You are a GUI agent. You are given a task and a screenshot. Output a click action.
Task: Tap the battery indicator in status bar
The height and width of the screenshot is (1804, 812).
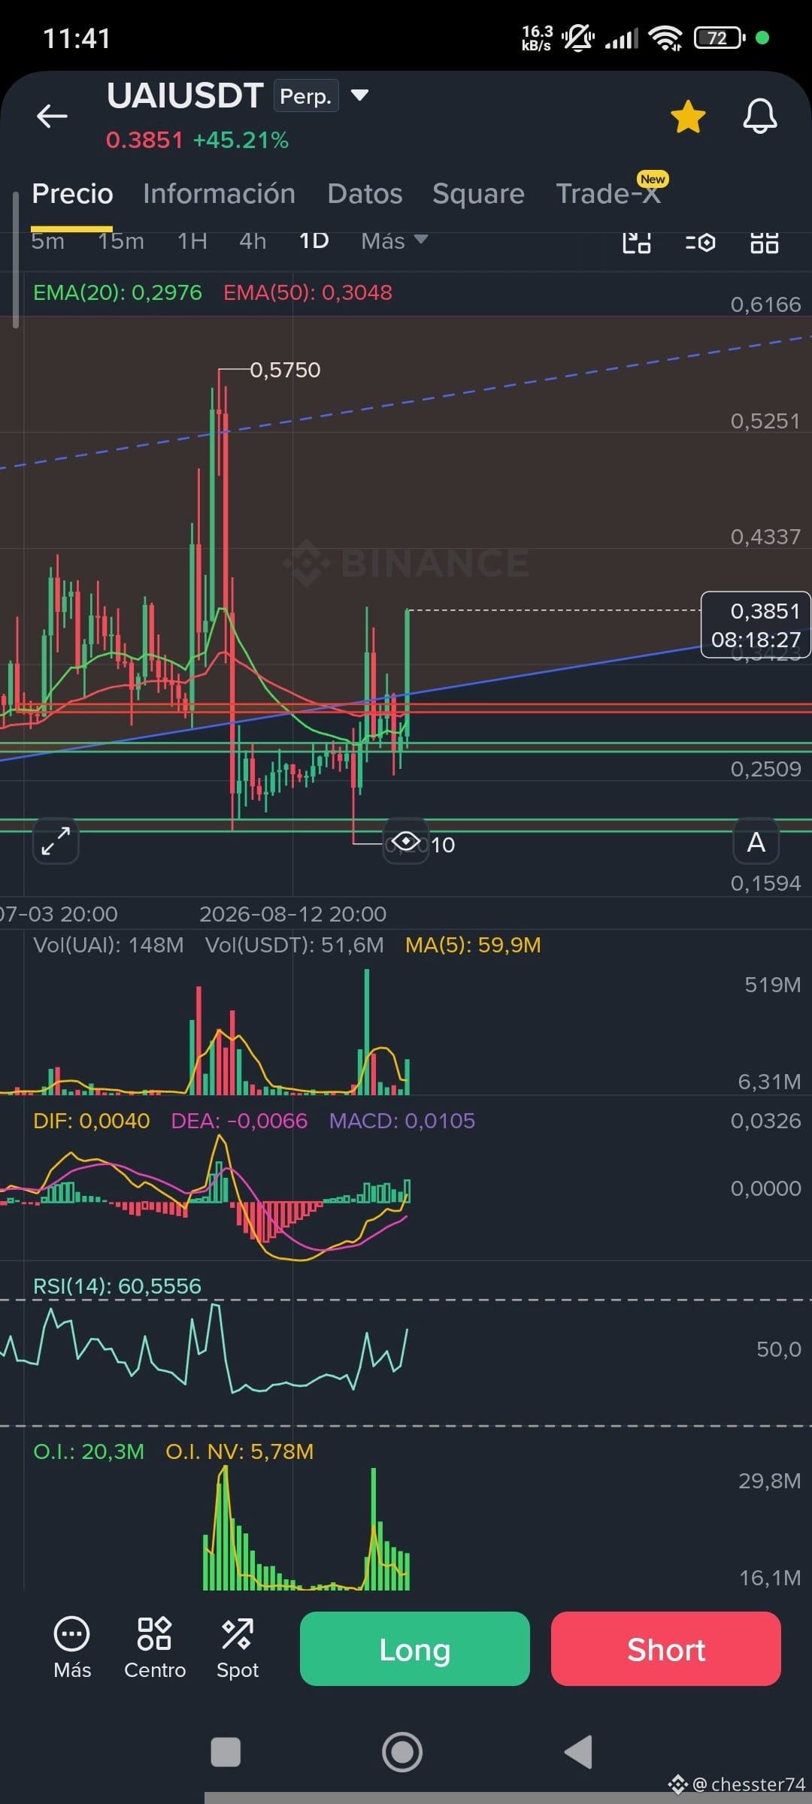coord(720,38)
